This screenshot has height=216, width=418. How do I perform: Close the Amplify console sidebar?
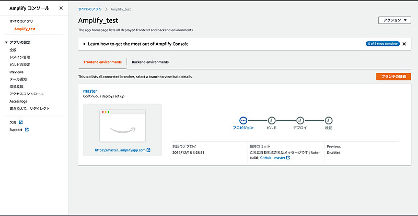click(x=61, y=8)
